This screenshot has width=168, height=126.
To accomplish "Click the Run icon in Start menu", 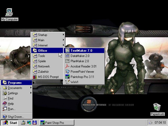I will click(x=5, y=109).
